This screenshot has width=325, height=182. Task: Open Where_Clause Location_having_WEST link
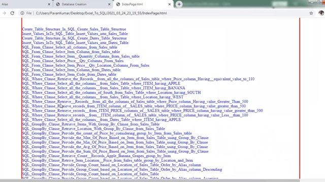pyautogui.click(x=103, y=97)
